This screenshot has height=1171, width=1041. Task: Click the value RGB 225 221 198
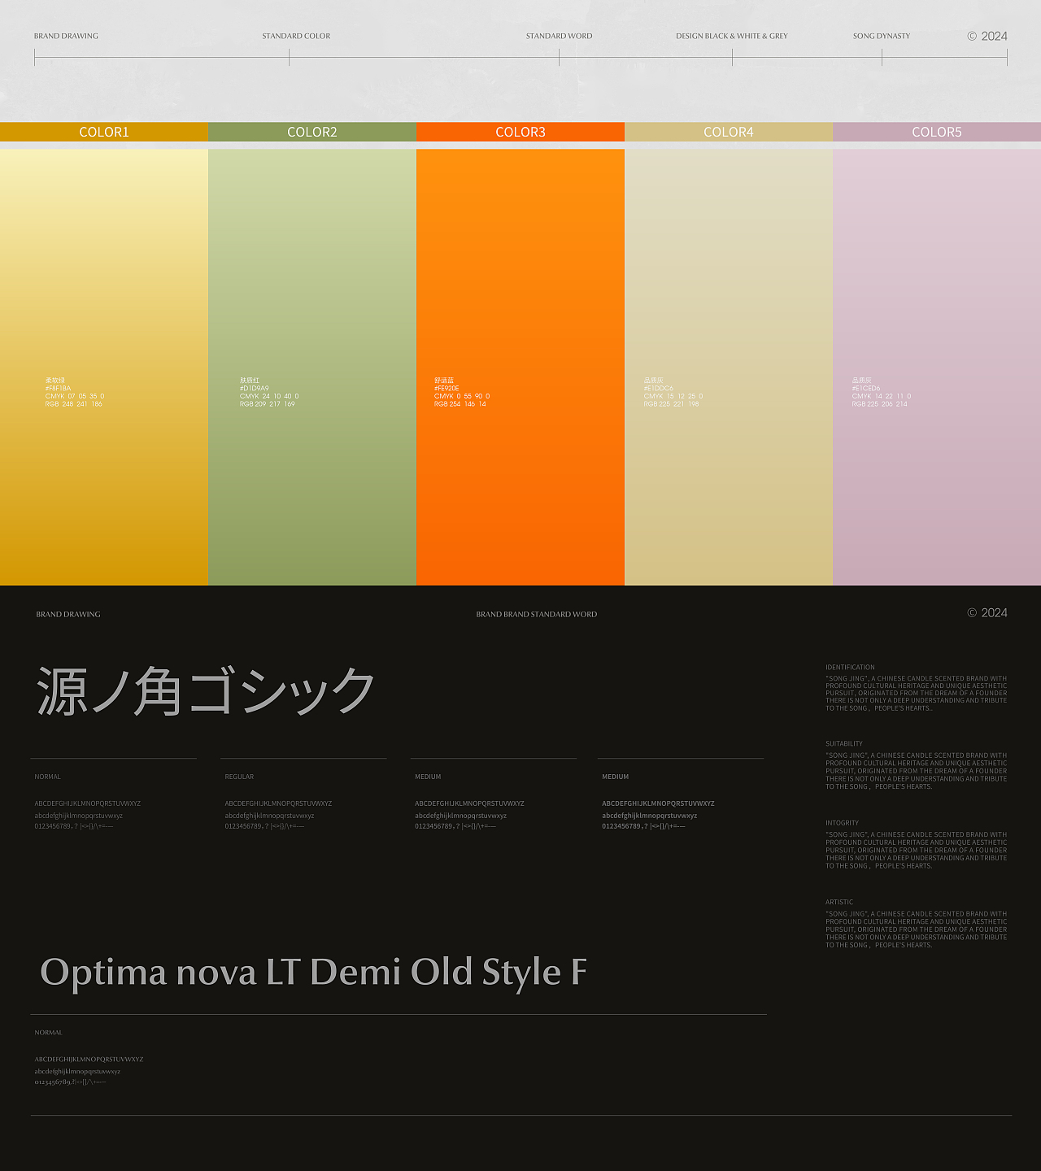(x=672, y=404)
